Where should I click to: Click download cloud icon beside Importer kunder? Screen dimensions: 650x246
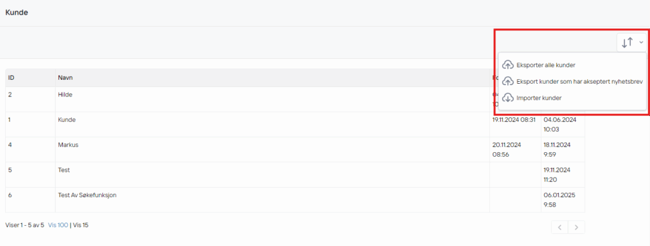[x=508, y=98]
